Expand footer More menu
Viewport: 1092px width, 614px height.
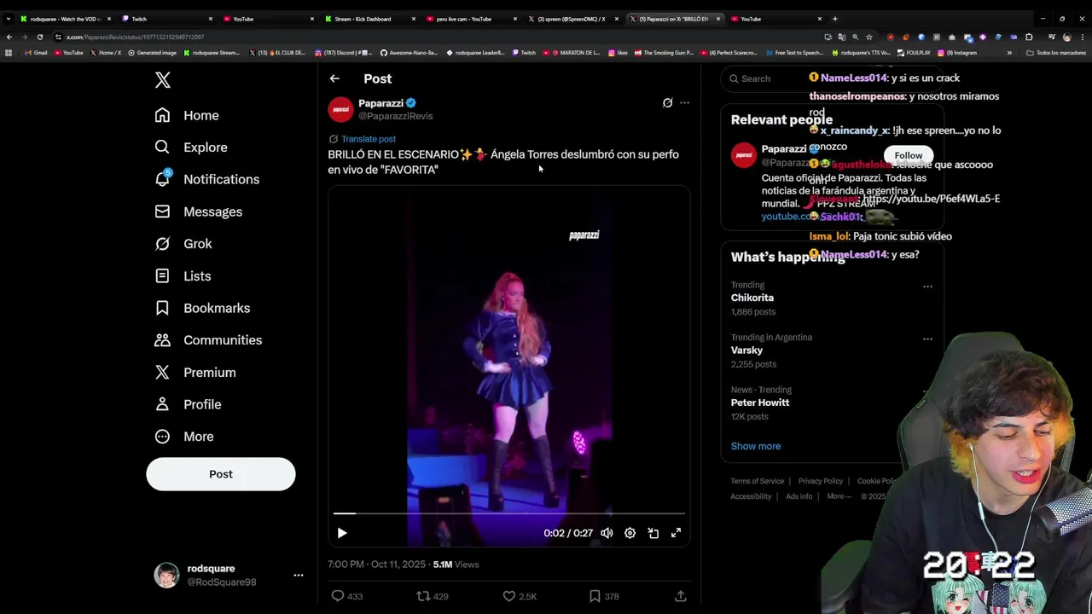click(838, 496)
